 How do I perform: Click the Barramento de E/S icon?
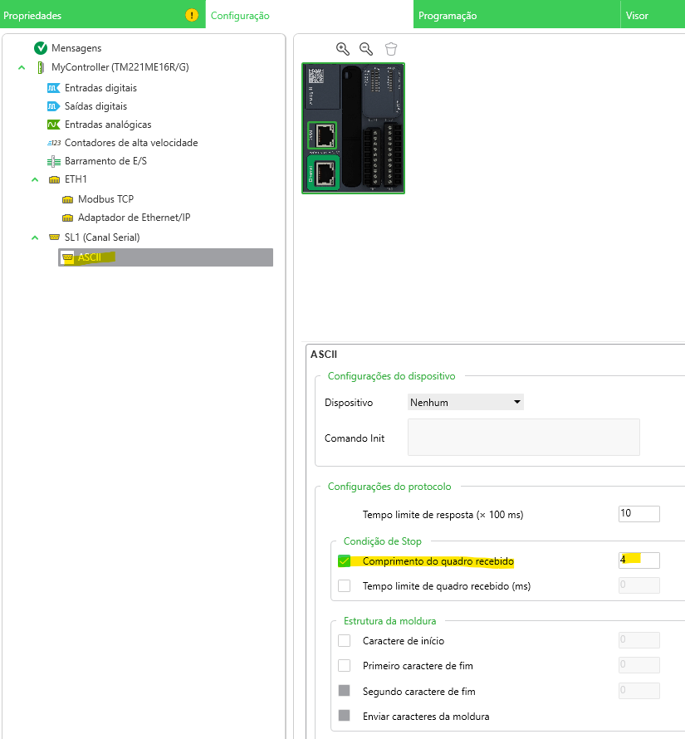point(54,161)
